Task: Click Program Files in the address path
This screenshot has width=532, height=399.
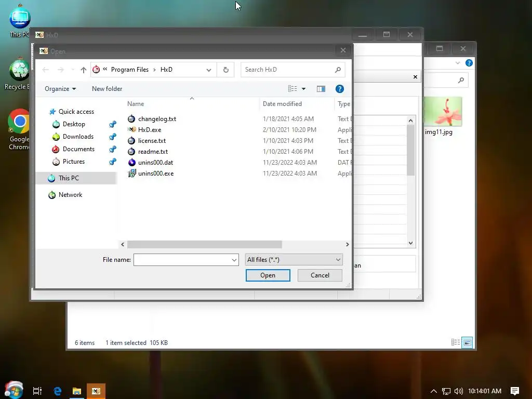Action: (129, 70)
